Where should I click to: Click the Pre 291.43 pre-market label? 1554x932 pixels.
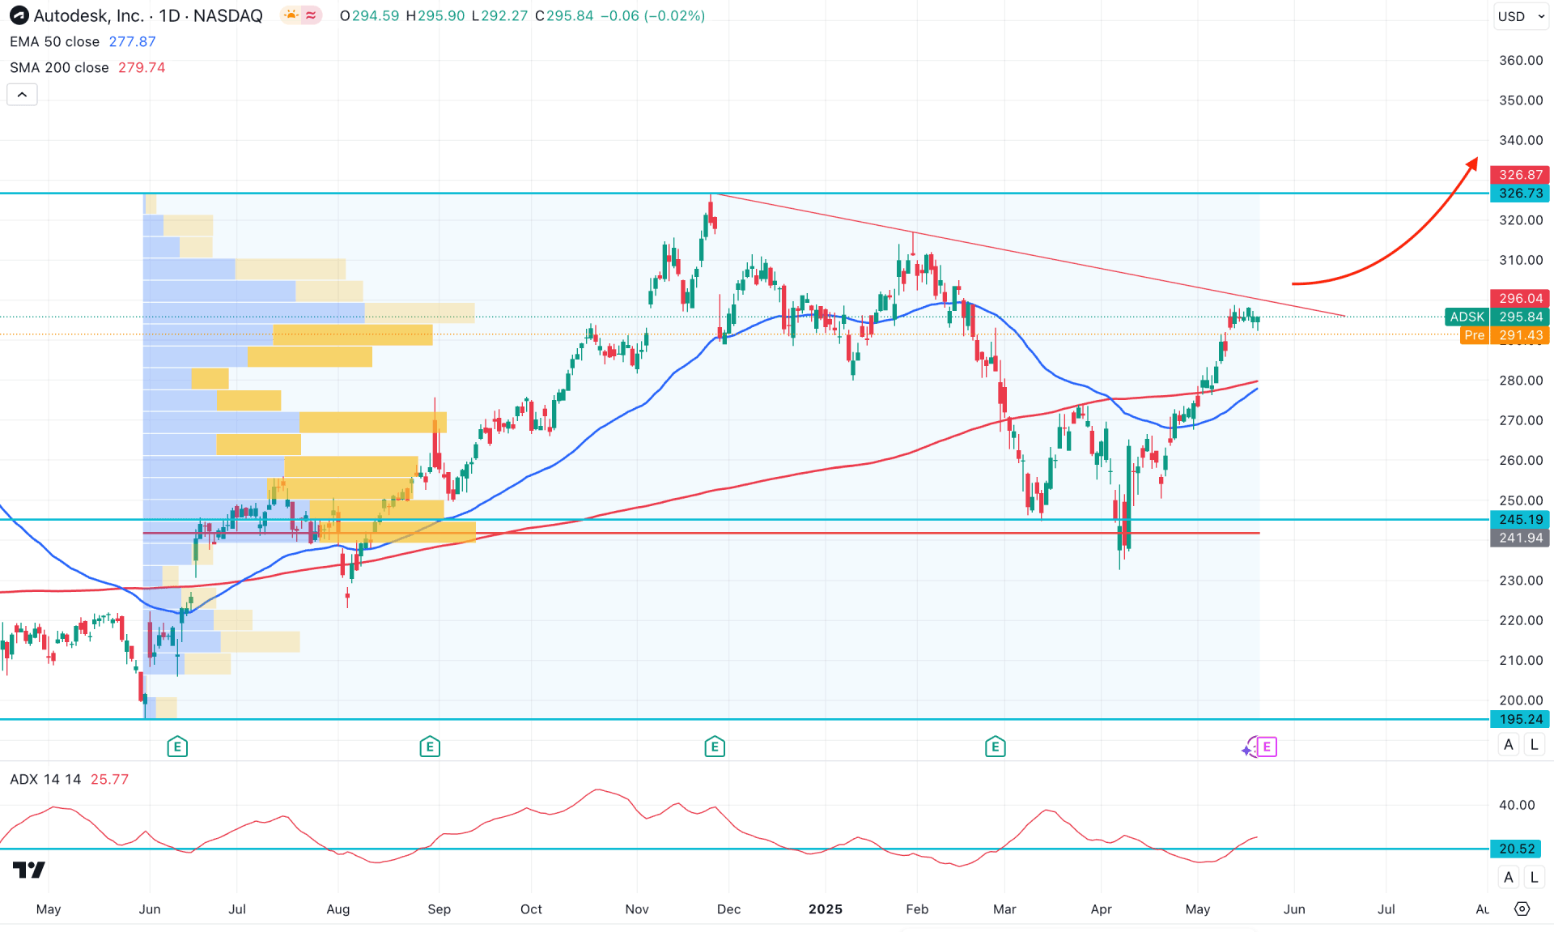(x=1505, y=335)
